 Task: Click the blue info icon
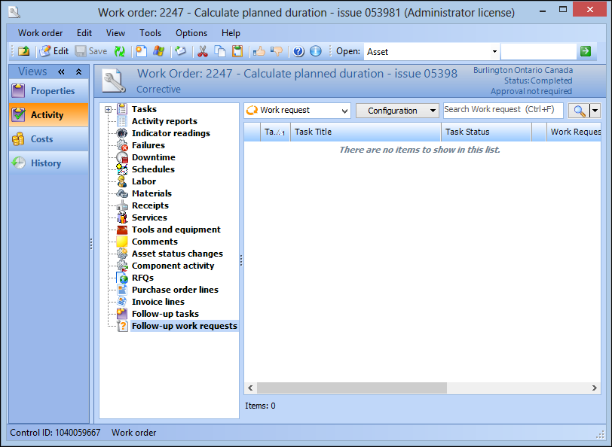coord(316,51)
